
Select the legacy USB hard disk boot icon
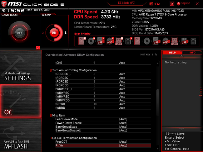156,41
